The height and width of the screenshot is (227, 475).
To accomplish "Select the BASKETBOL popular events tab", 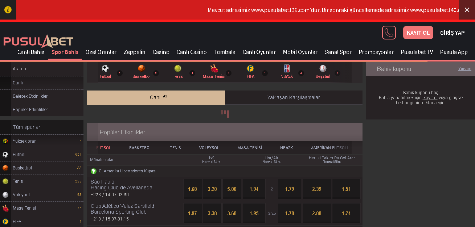I will tap(140, 148).
